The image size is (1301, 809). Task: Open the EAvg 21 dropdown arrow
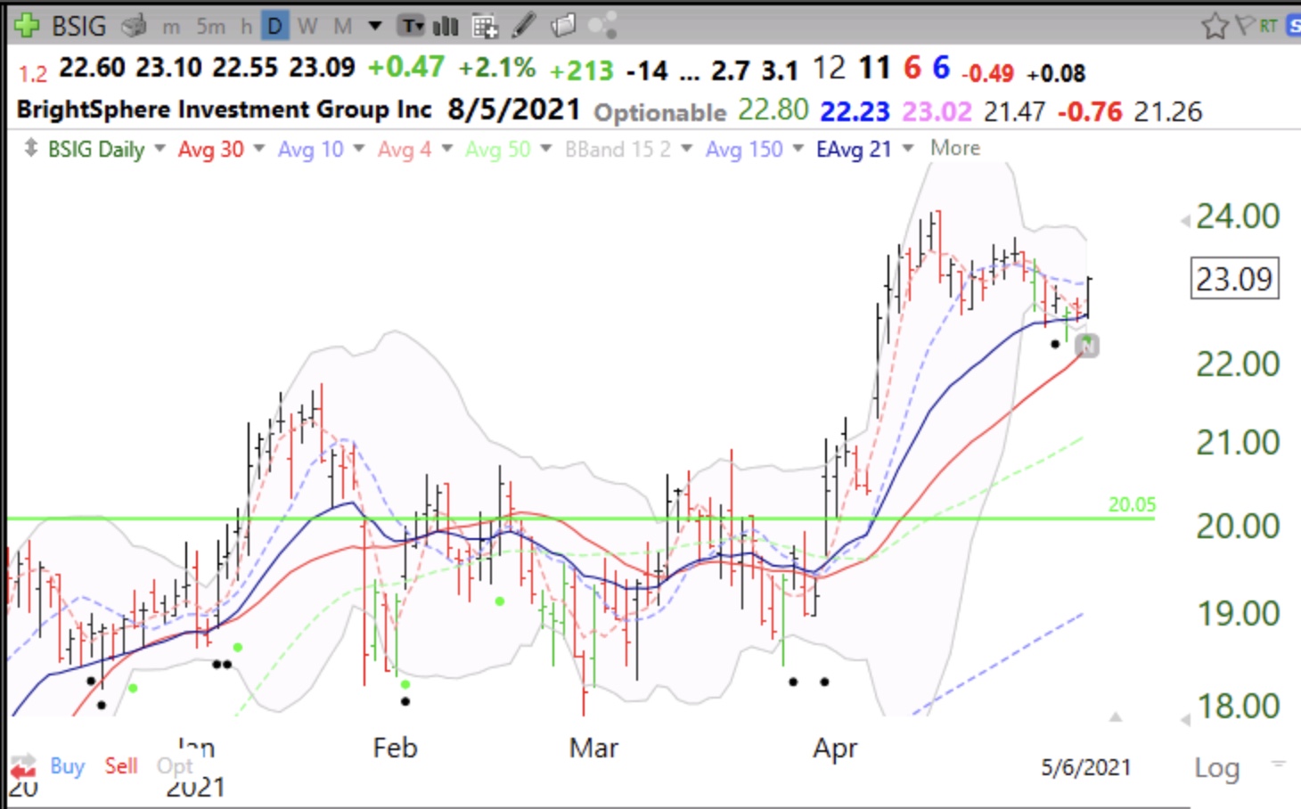[908, 148]
